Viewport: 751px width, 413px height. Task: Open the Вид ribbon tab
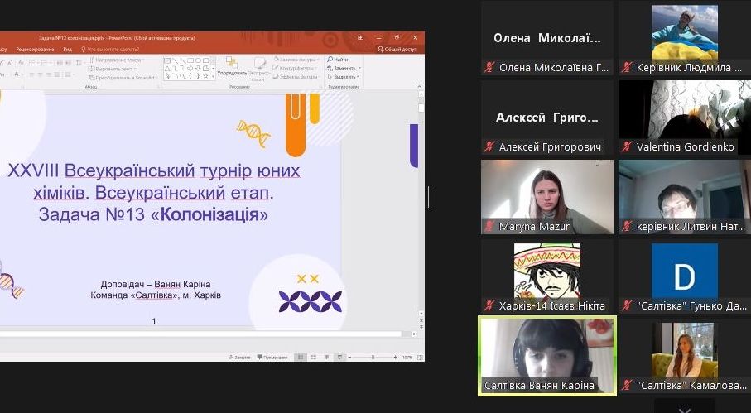coord(68,50)
